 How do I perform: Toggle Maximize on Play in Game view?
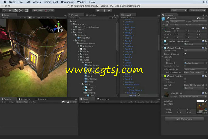(127, 102)
